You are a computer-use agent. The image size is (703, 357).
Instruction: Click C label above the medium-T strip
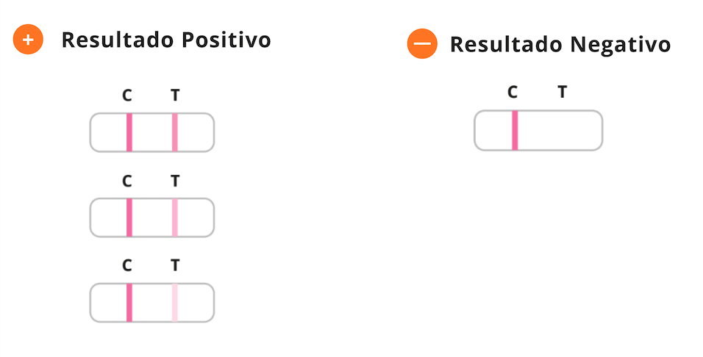point(127,181)
